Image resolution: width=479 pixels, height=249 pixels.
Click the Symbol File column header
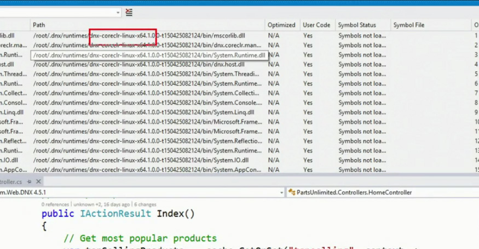408,25
